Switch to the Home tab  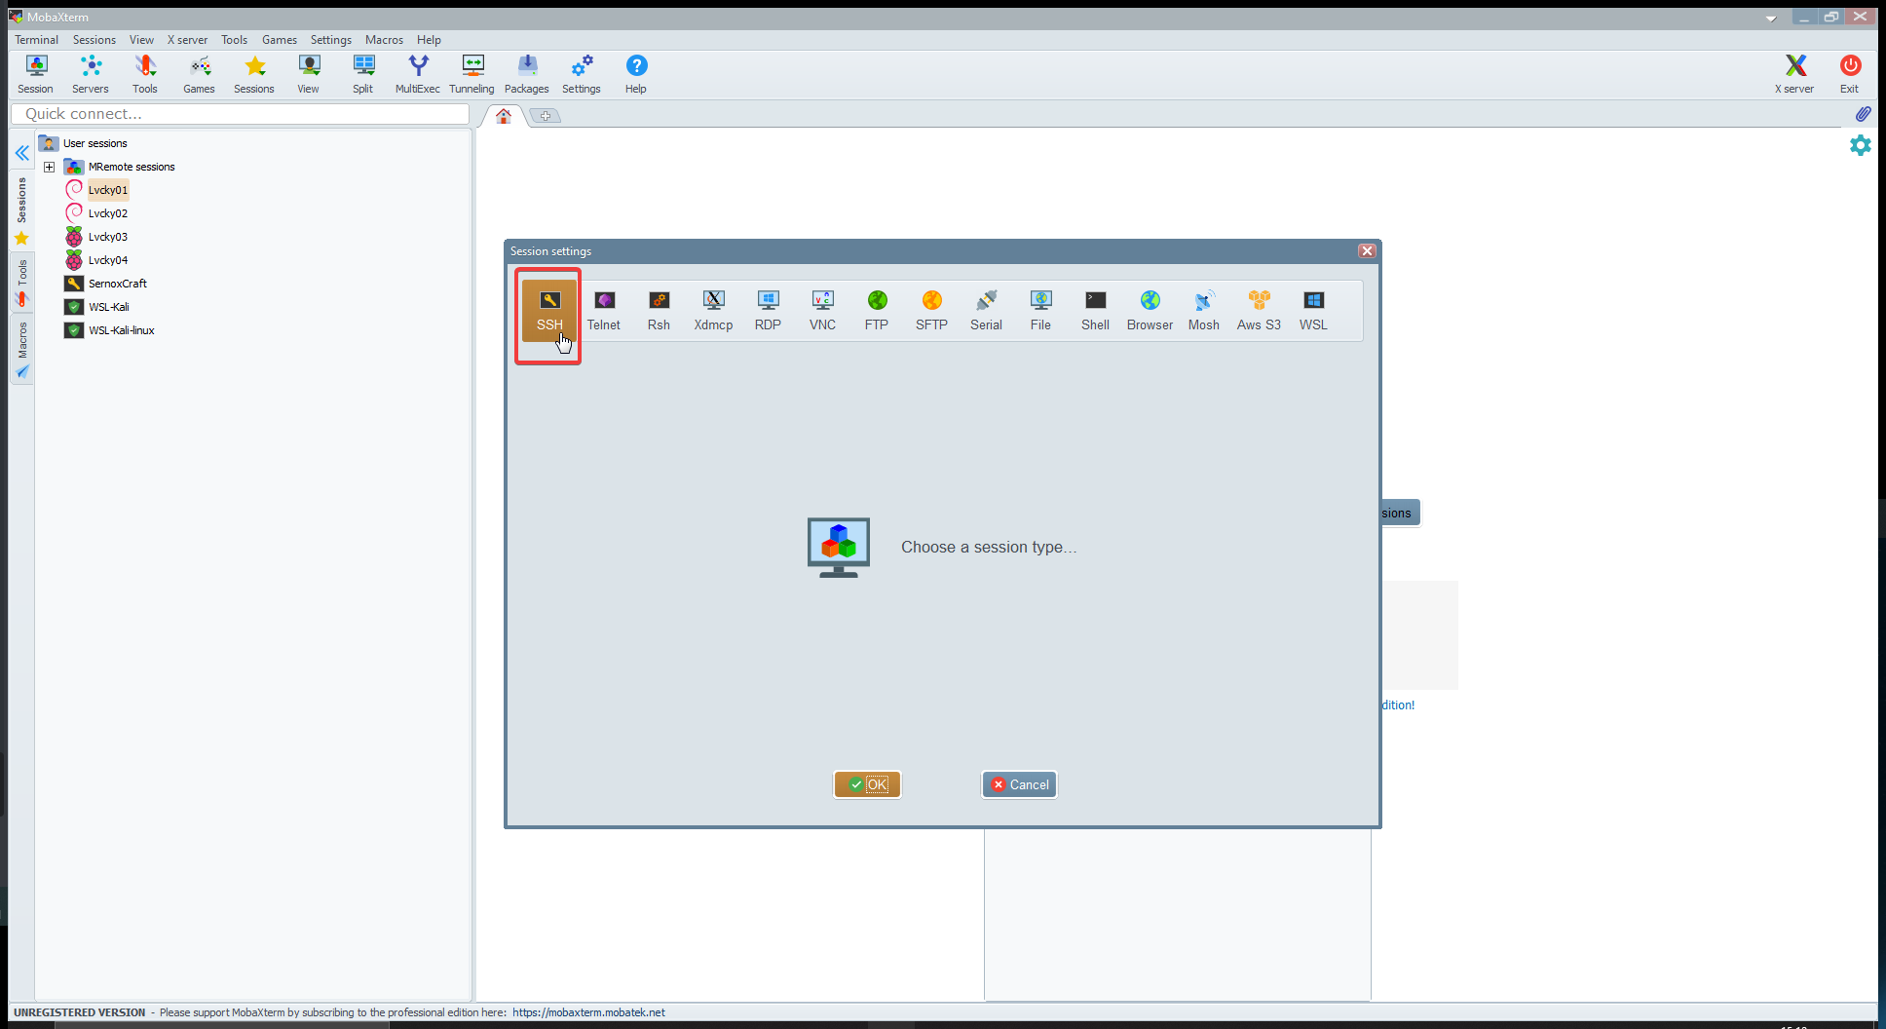click(x=504, y=116)
